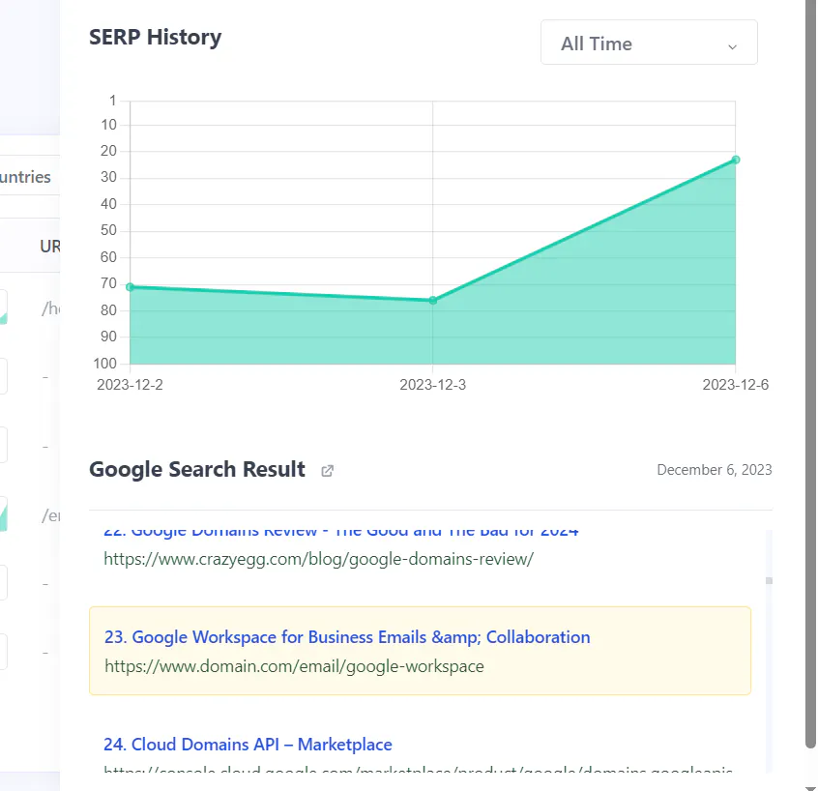Click the partially visible Countries tab behind panel
Screen dimensions: 818x791
click(25, 177)
